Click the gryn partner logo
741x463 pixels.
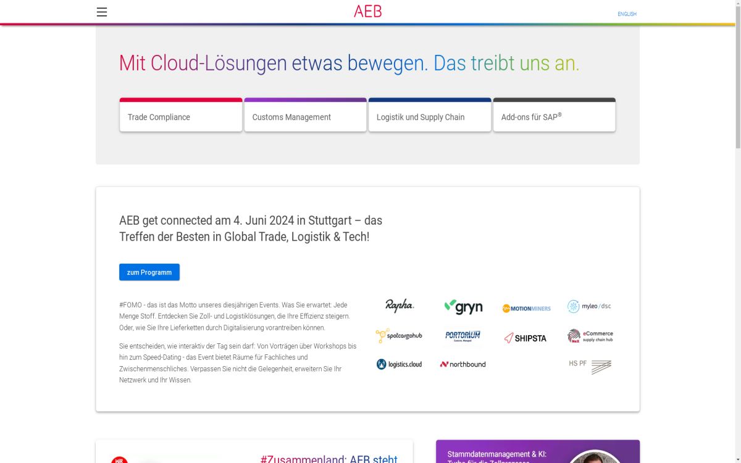click(x=463, y=307)
